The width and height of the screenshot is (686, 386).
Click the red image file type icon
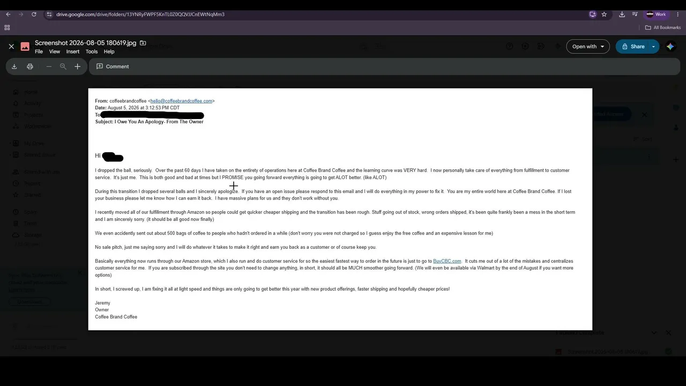[x=25, y=47]
